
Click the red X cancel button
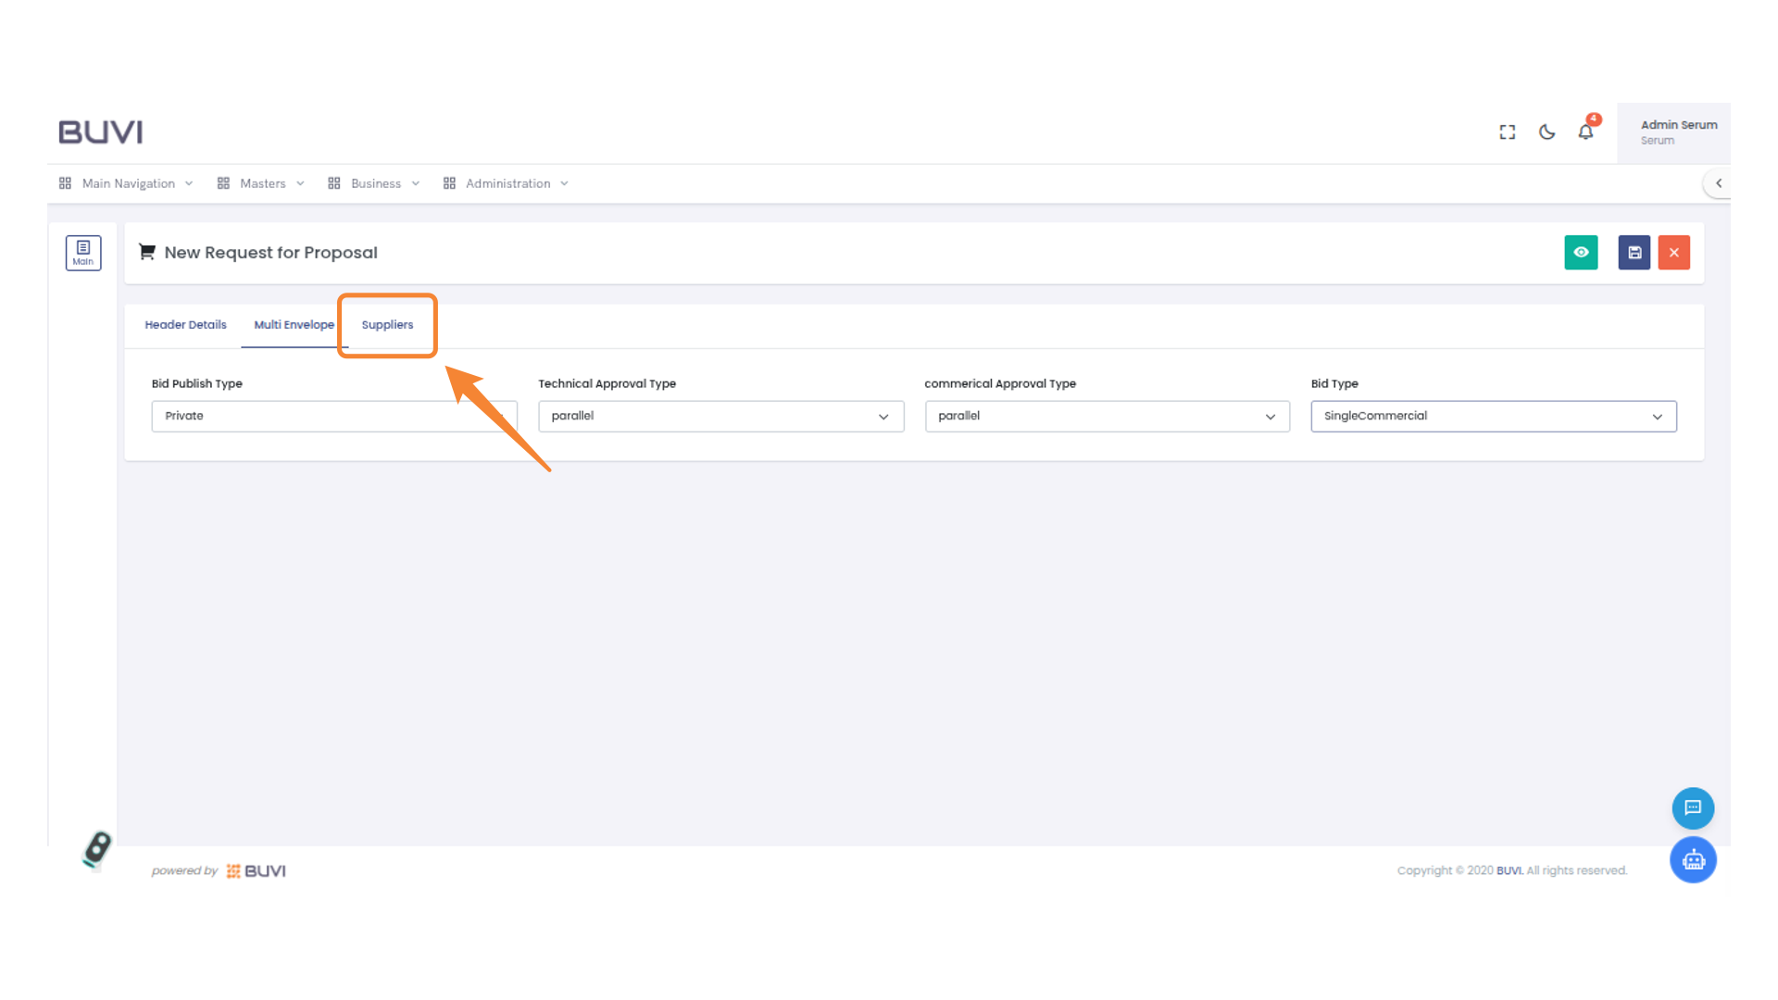click(1674, 252)
